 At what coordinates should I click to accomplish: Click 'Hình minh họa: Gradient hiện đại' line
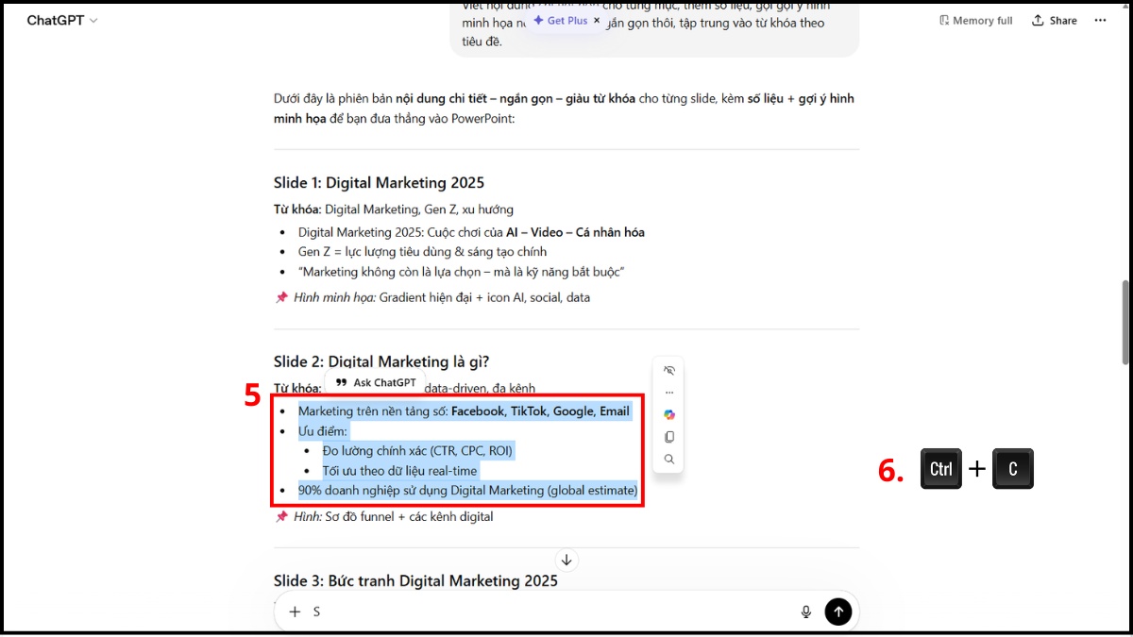click(432, 297)
